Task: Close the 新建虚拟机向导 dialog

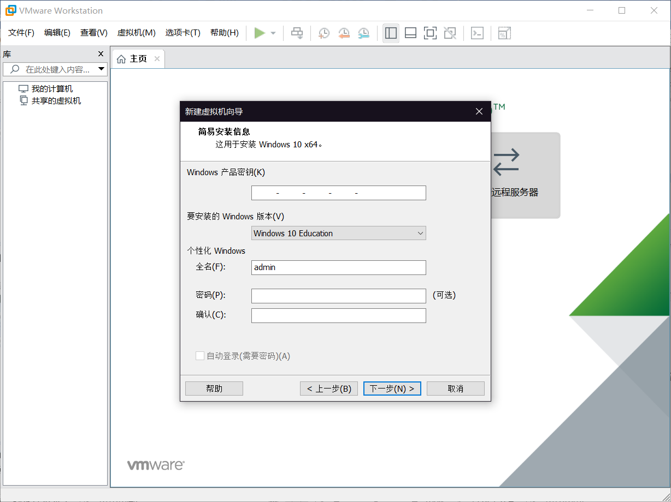Action: tap(479, 111)
